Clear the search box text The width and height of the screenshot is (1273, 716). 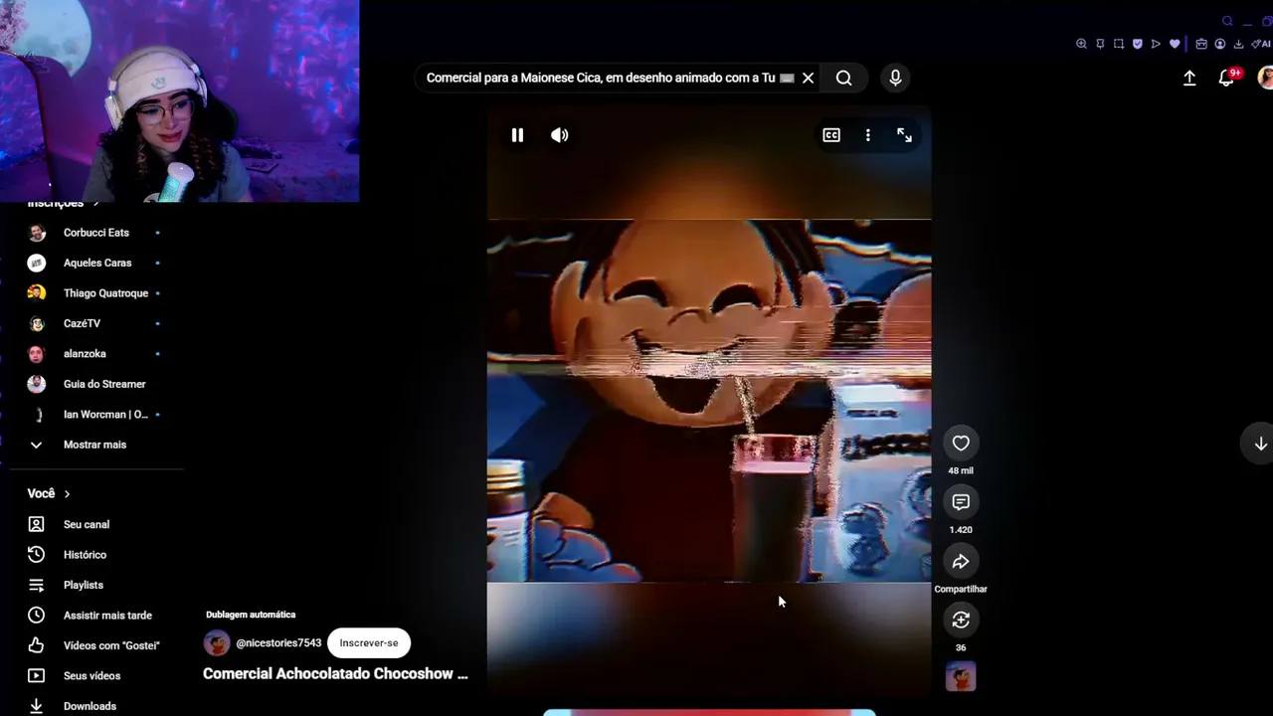[808, 78]
